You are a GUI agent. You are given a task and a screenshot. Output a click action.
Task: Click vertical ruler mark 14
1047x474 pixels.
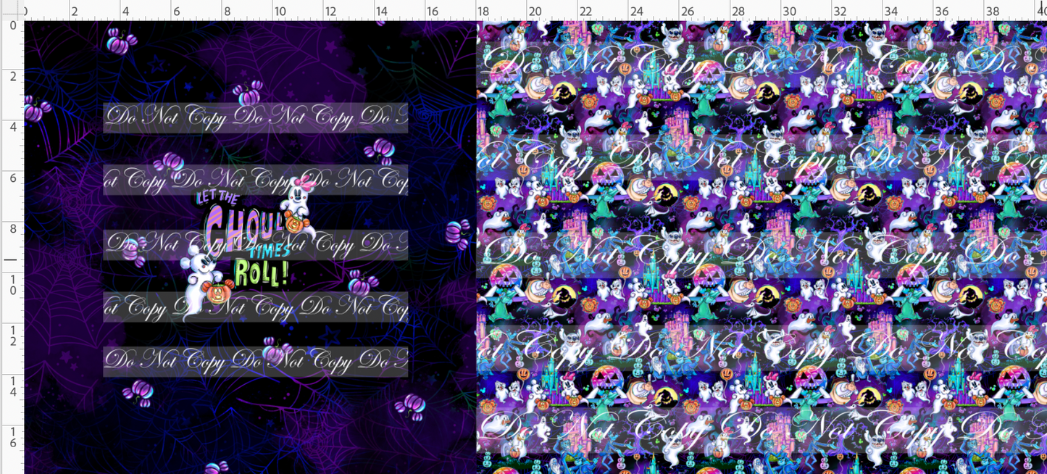coord(12,385)
